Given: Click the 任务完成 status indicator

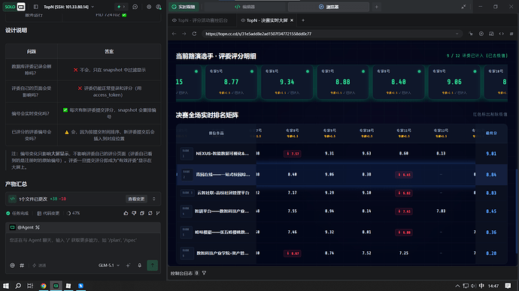Looking at the screenshot, I should point(17,214).
